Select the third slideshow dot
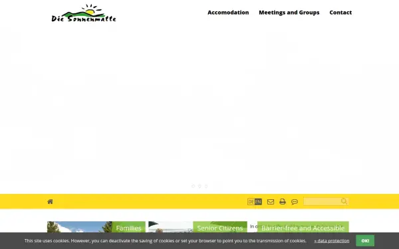 (206, 186)
